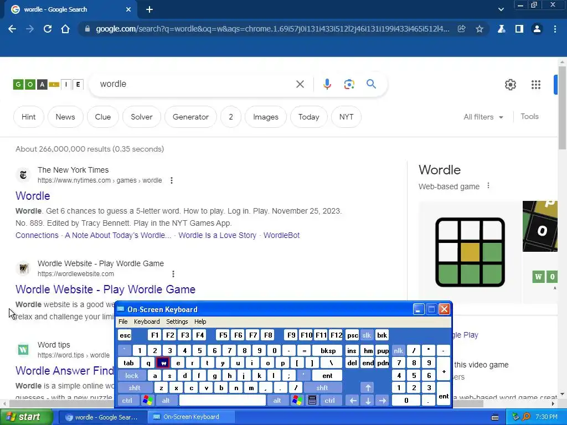The image size is (567, 425).
Task: Toggle the left alt key on keyboard
Action: tap(166, 401)
